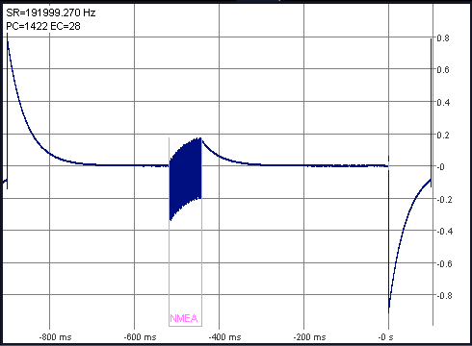Click the -800 ms time axis label
Viewport: 472px width, 346px height.
click(x=55, y=337)
